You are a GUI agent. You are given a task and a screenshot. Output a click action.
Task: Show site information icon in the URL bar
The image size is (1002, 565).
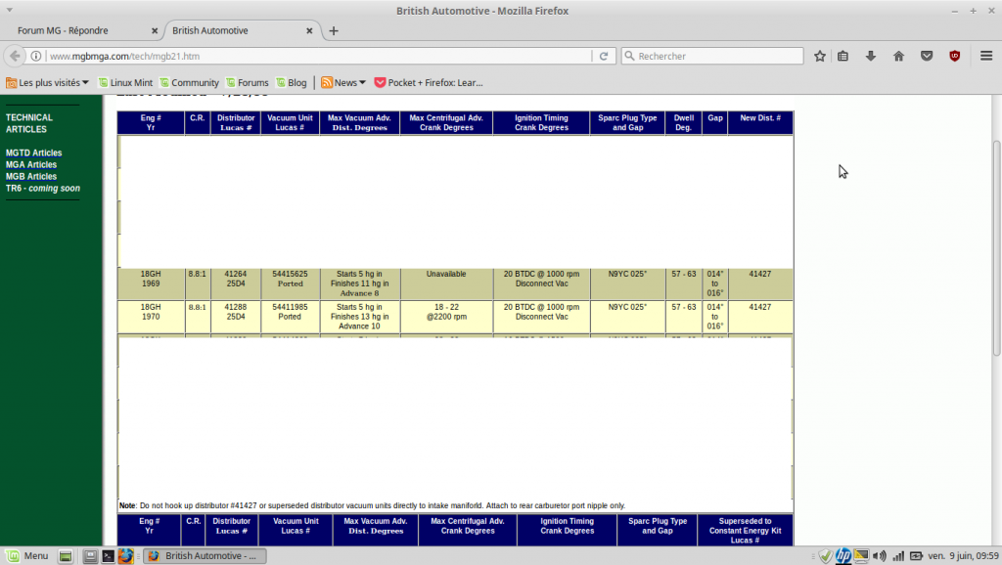coord(36,56)
